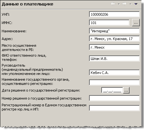This screenshot has width=144, height=130.
Task: Open the forward arrow history dropdown
Action: click(130, 4)
